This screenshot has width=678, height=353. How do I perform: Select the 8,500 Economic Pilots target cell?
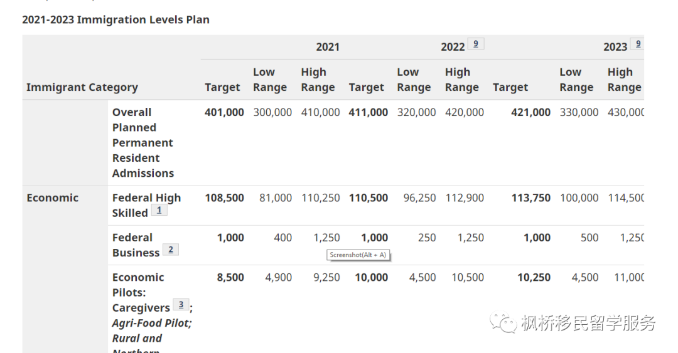(230, 277)
